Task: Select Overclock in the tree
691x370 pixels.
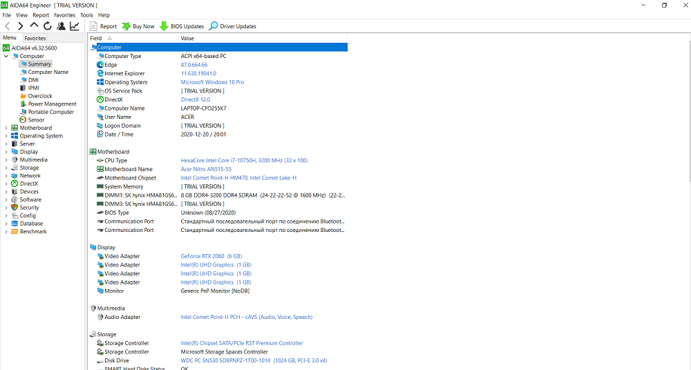Action: tap(40, 96)
